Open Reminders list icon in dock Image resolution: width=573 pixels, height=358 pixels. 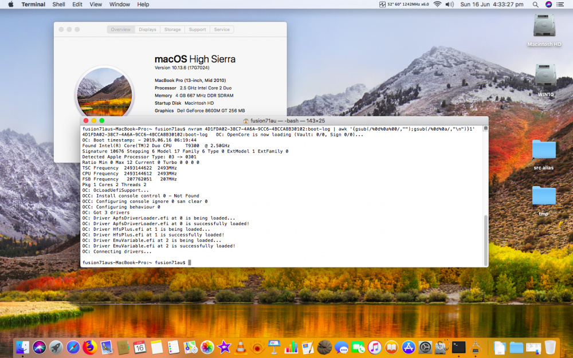[x=173, y=347]
